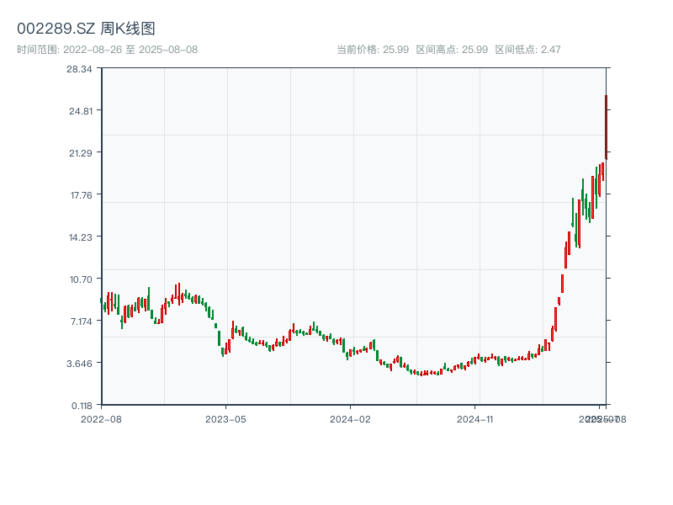Select the 7.174 y-axis price label
This screenshot has width=673, height=505.
[x=79, y=322]
